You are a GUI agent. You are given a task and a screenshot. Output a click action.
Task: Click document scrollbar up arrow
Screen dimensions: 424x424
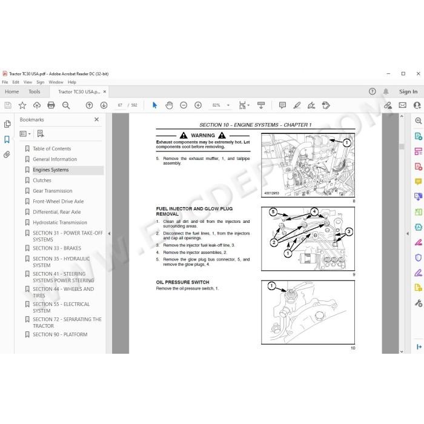tap(402, 116)
